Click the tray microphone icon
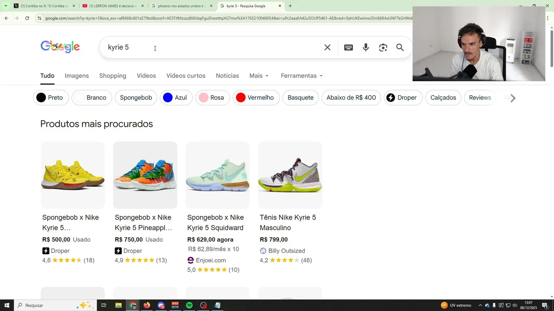Screen dimensions: 554x311 [494, 305]
